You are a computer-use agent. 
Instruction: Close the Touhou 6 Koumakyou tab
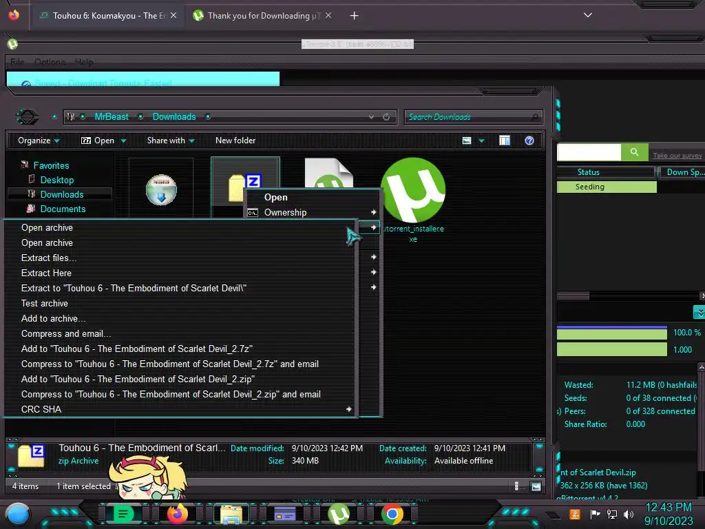click(x=173, y=15)
